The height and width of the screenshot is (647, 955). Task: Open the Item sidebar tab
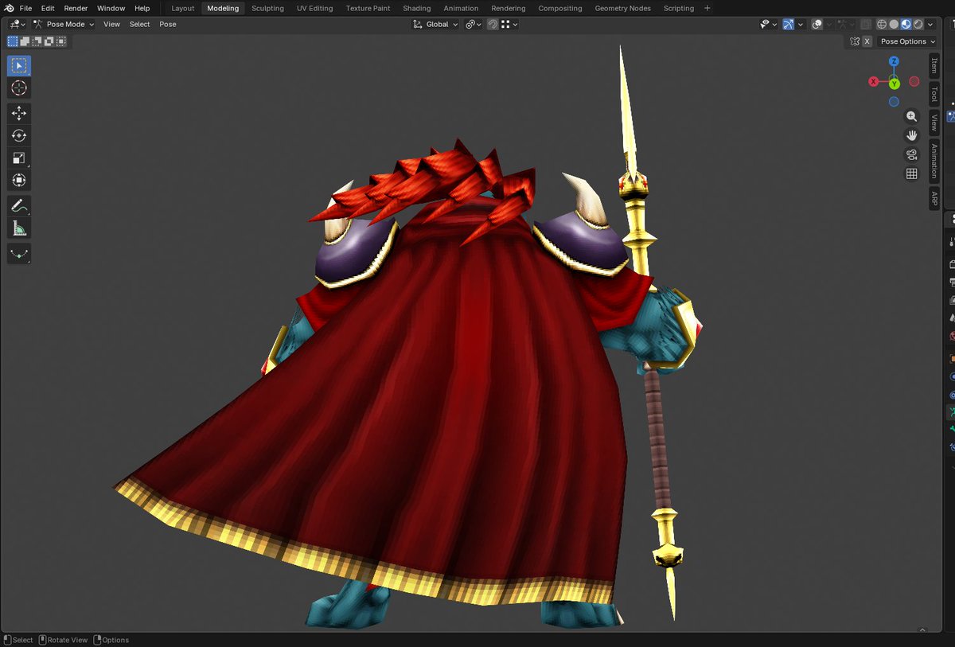coord(934,66)
